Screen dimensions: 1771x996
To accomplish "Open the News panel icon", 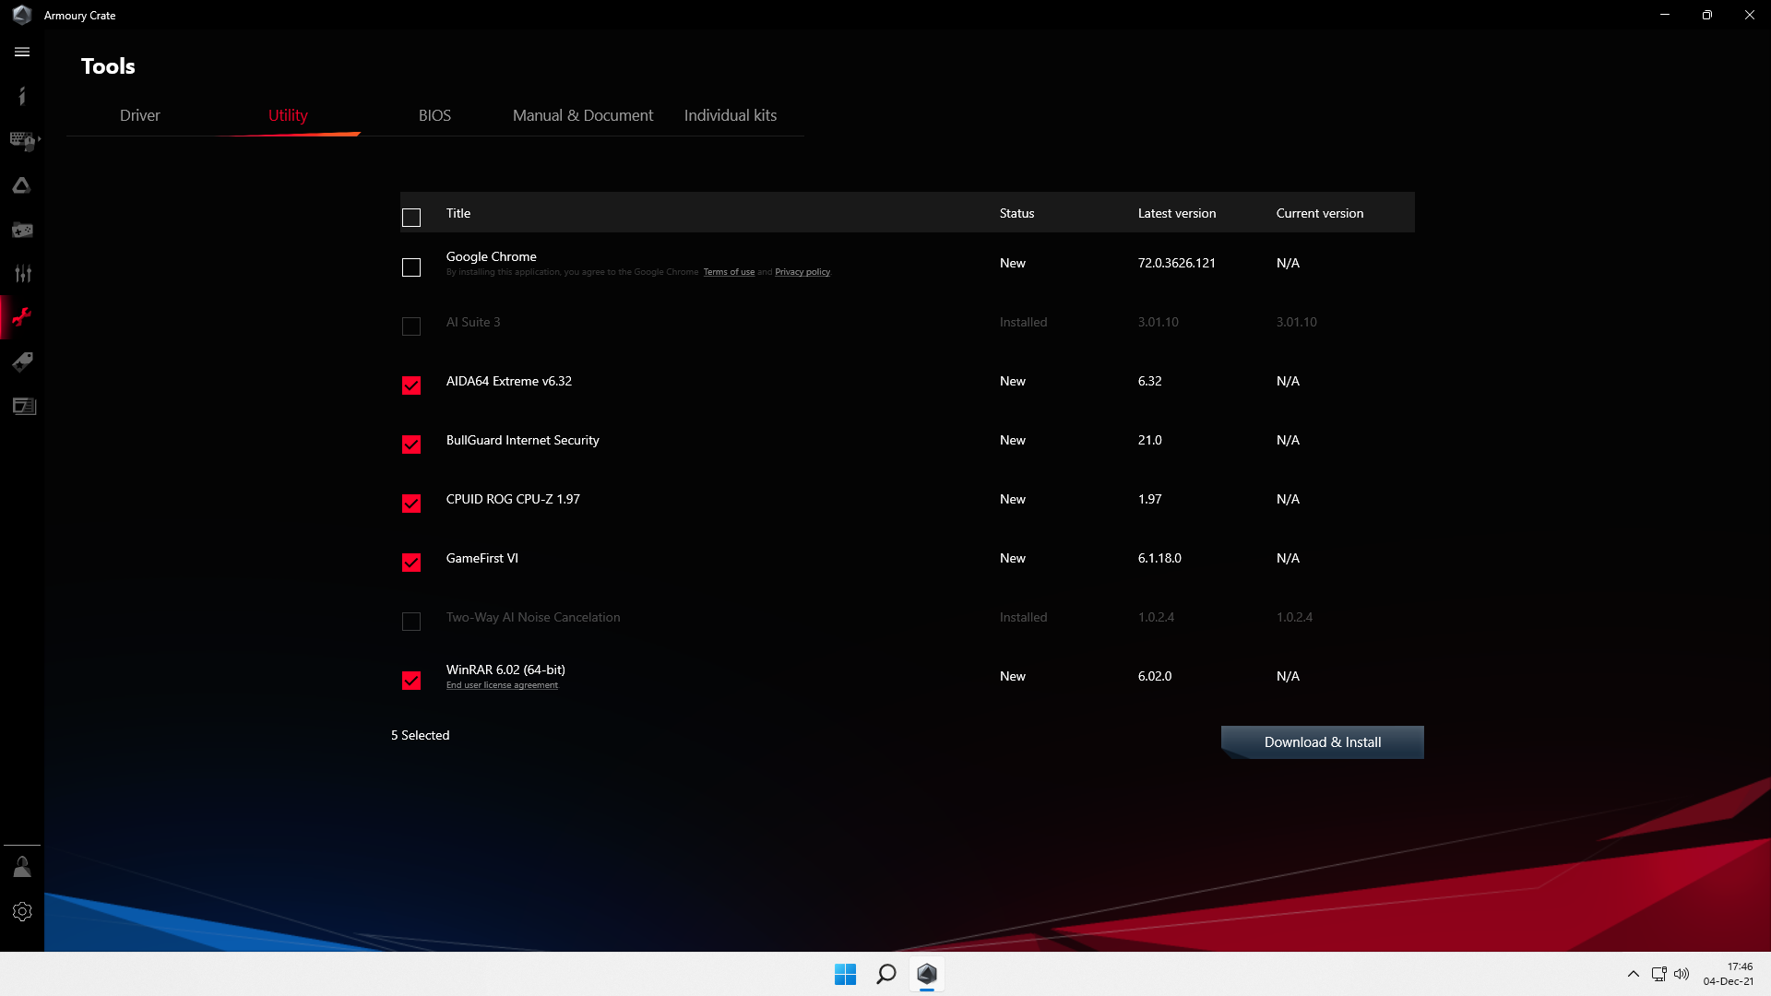I will point(24,406).
